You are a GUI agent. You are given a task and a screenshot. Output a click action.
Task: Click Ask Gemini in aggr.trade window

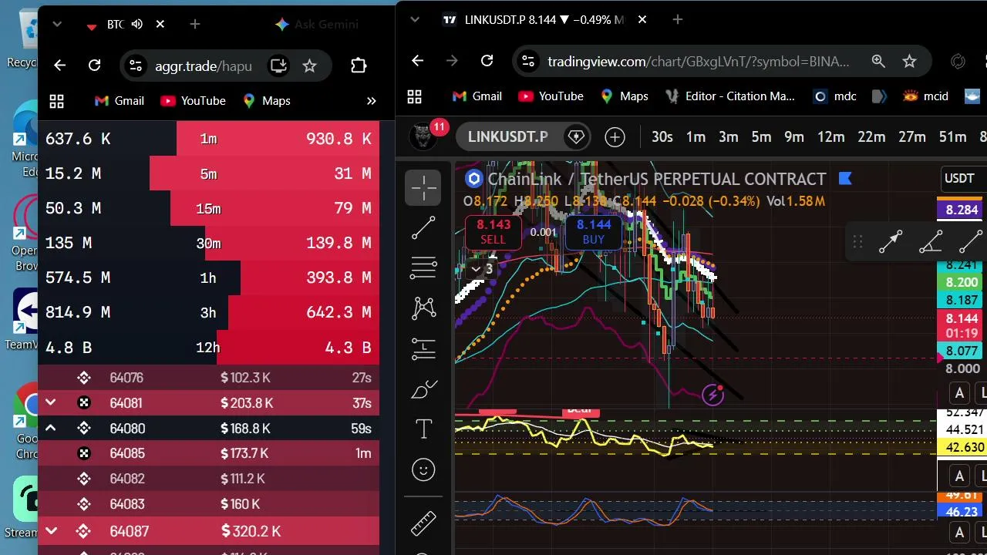pyautogui.click(x=316, y=24)
